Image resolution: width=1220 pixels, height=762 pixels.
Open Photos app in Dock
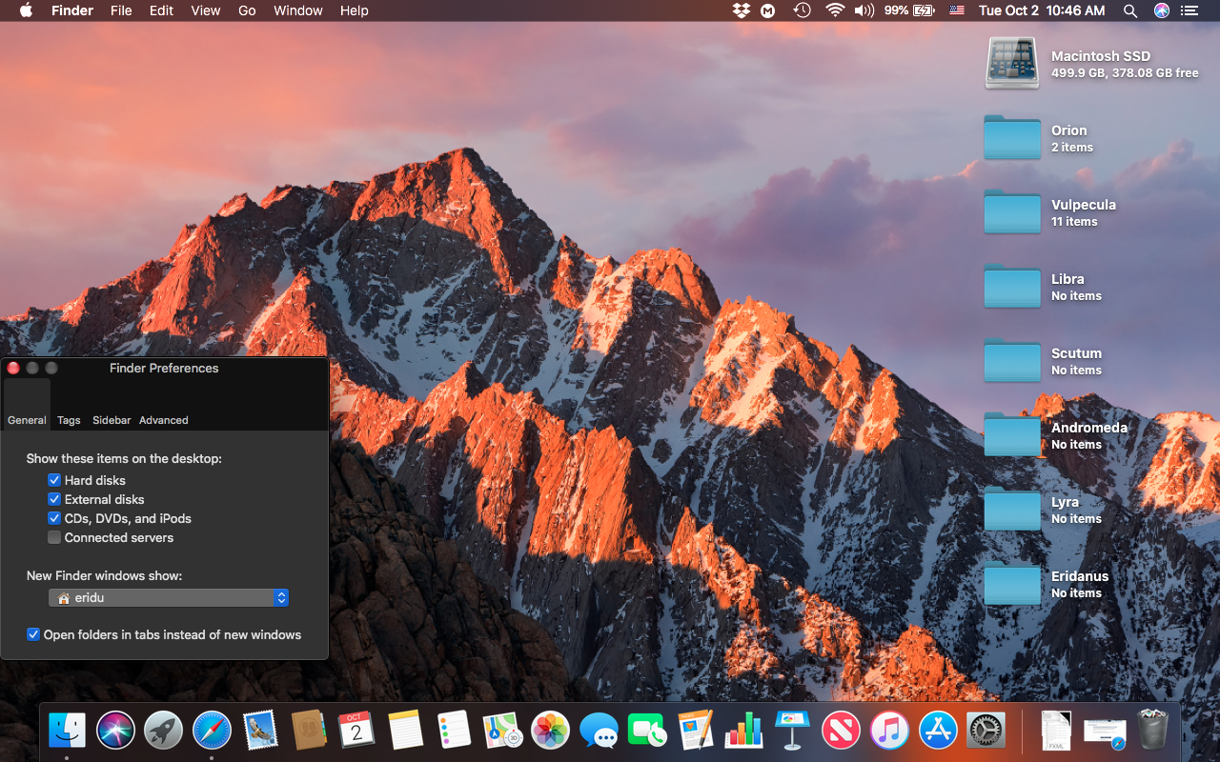point(550,731)
